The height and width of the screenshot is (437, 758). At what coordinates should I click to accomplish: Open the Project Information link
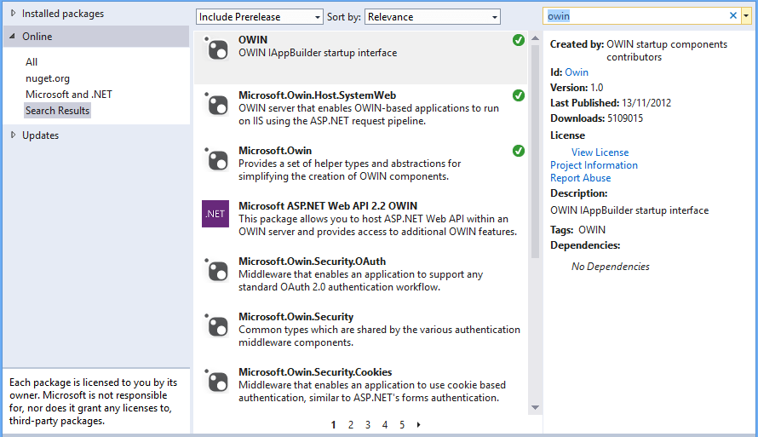coord(594,165)
